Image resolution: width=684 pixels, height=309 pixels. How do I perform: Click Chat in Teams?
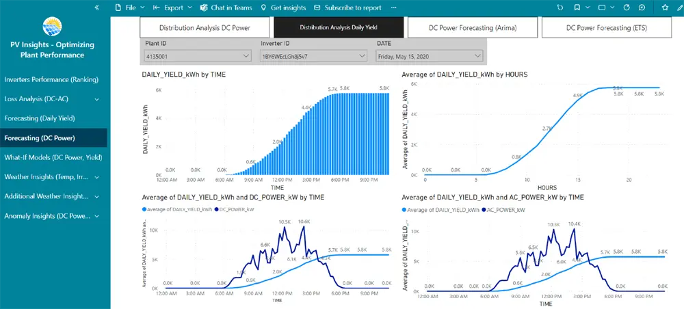click(226, 8)
